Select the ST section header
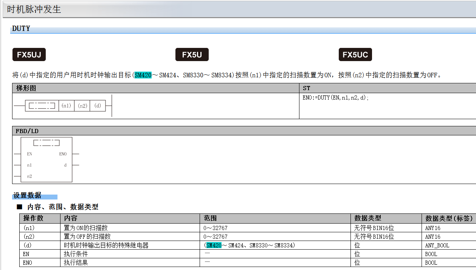 306,88
